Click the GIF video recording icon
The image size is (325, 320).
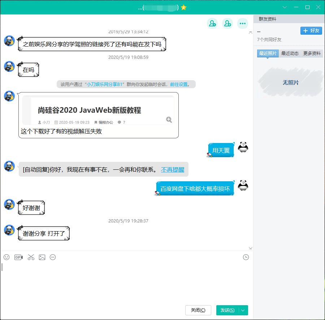(x=18, y=257)
